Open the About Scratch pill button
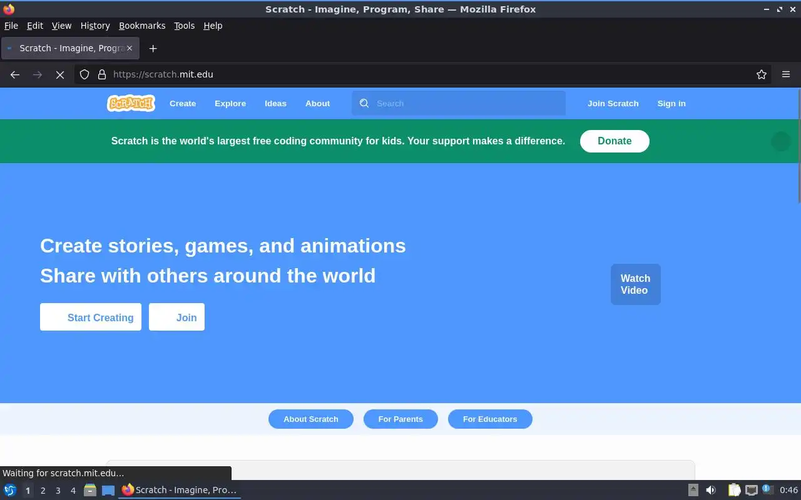The image size is (801, 500). [x=311, y=419]
